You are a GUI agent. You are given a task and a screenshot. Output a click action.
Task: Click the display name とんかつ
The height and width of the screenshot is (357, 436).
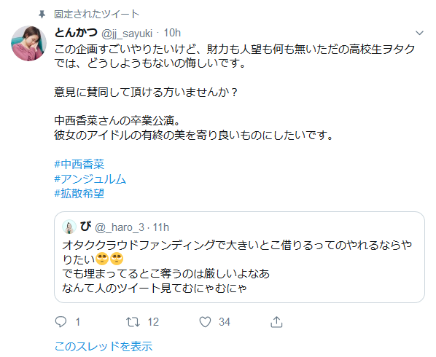[x=76, y=33]
